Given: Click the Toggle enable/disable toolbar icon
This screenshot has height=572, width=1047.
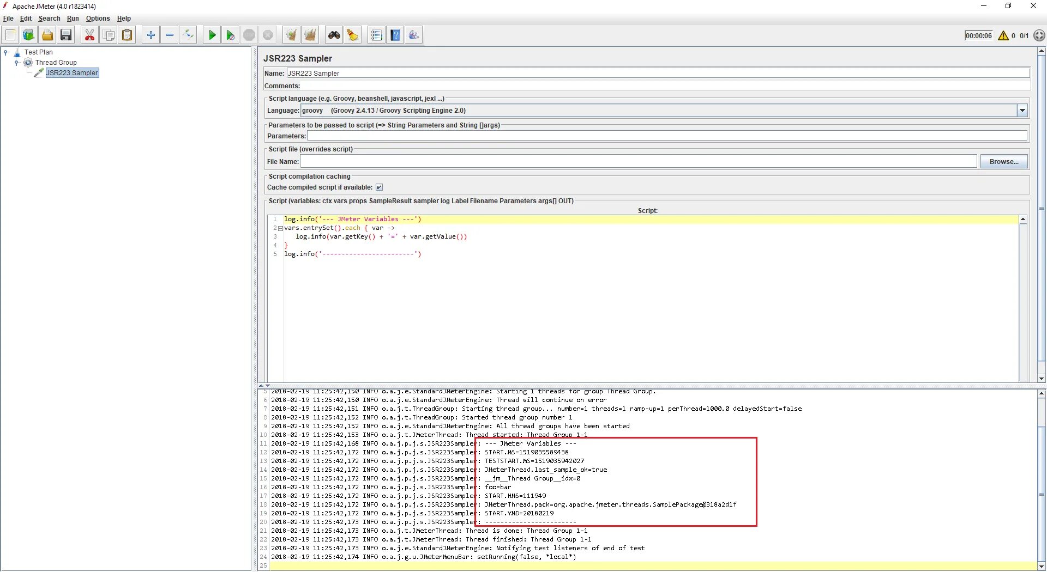Looking at the screenshot, I should 188,35.
